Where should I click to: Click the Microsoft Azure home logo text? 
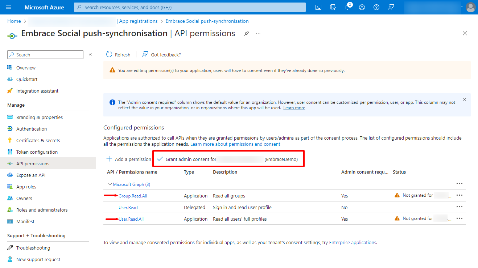(x=44, y=7)
